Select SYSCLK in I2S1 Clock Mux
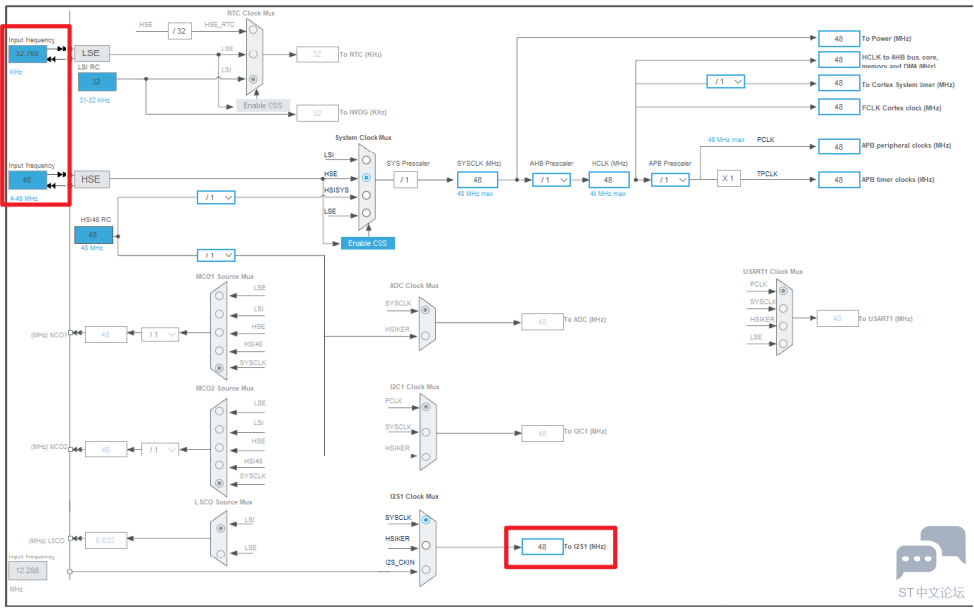The height and width of the screenshot is (608, 974). coord(426,520)
